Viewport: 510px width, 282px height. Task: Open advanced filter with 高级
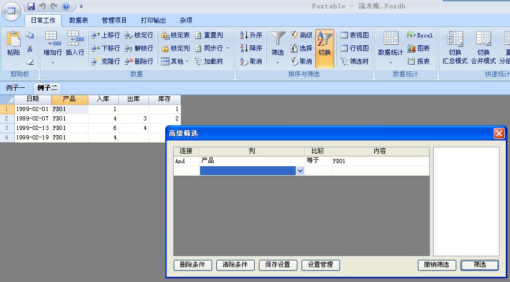tap(301, 35)
